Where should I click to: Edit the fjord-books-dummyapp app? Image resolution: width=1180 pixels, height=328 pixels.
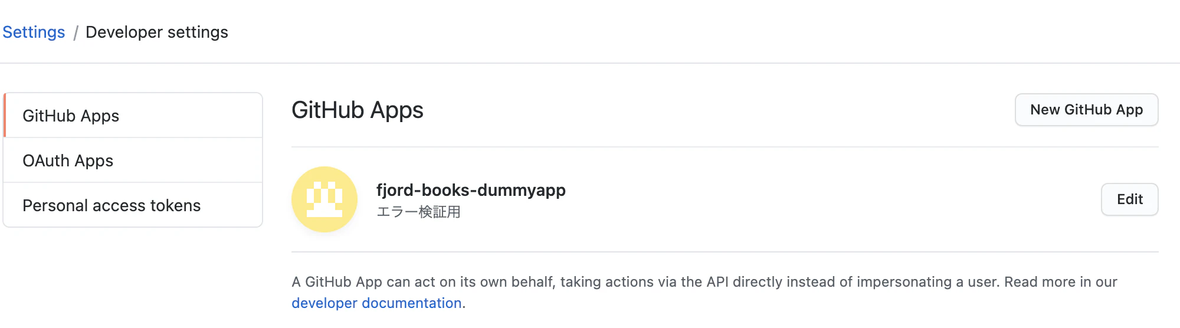click(1129, 199)
